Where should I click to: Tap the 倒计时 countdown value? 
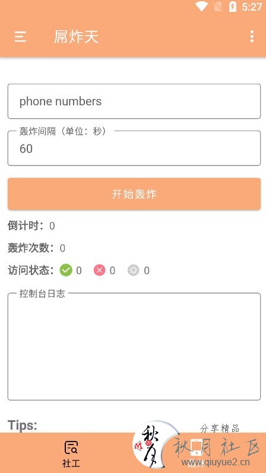point(52,226)
